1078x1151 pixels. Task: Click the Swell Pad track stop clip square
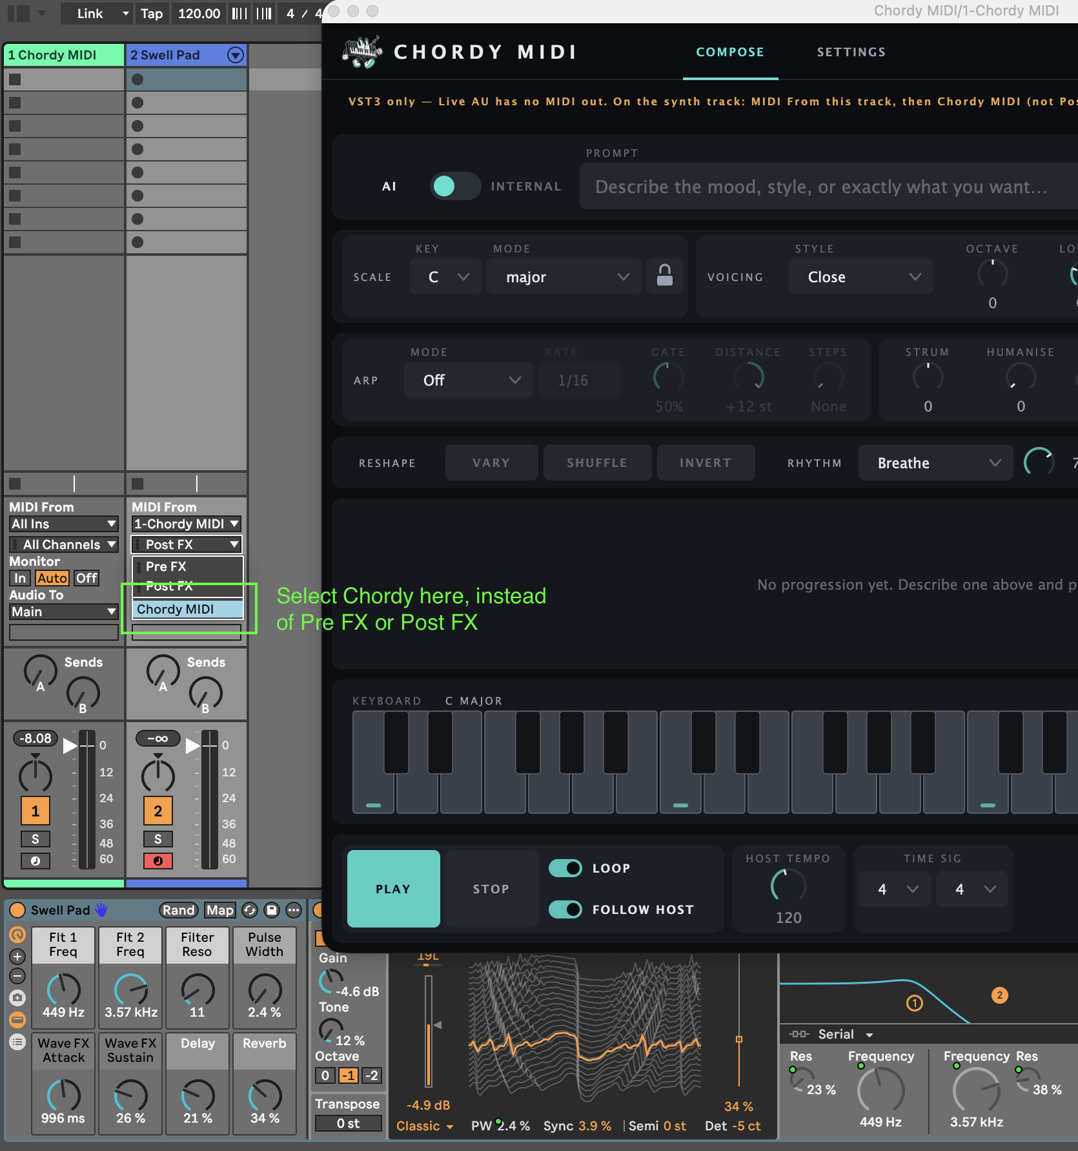tap(137, 483)
